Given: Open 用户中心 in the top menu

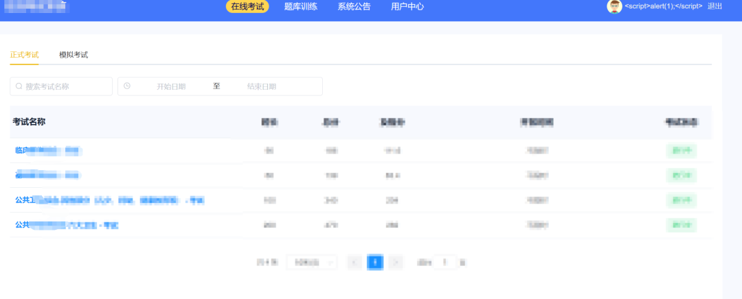Looking at the screenshot, I should point(407,7).
